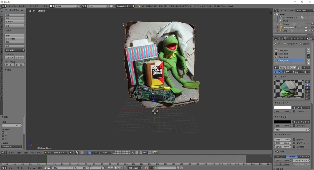Select sphere preview shape icon
This screenshot has height=170, width=314.
(x=307, y=85)
